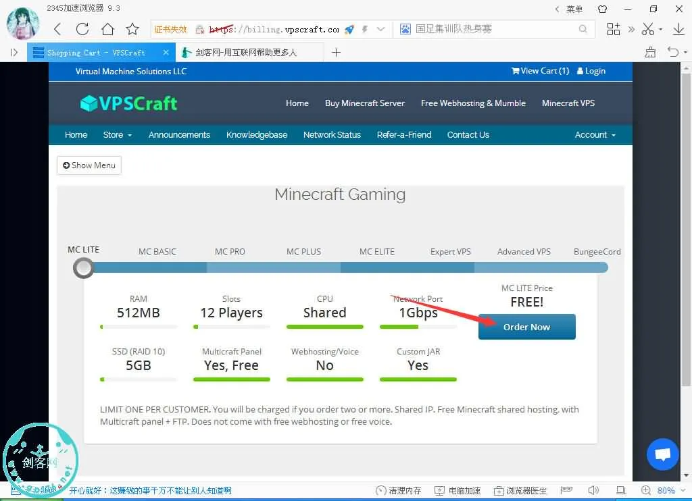
Task: Open a new tab with plus button
Action: pos(337,53)
